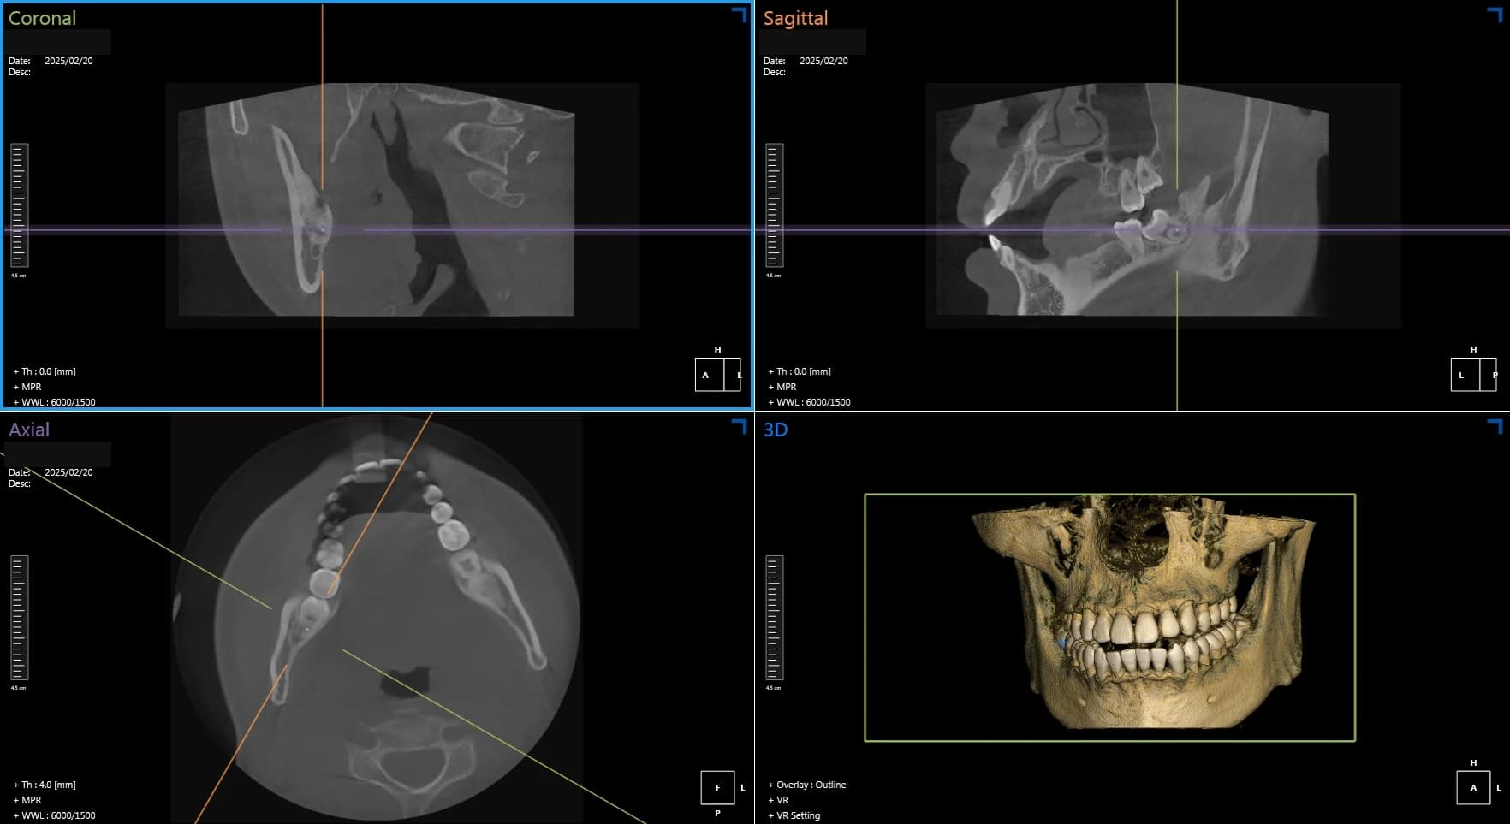Viewport: 1510px width, 824px height.
Task: Click the 3D skull volume rendering
Action: click(x=1144, y=612)
